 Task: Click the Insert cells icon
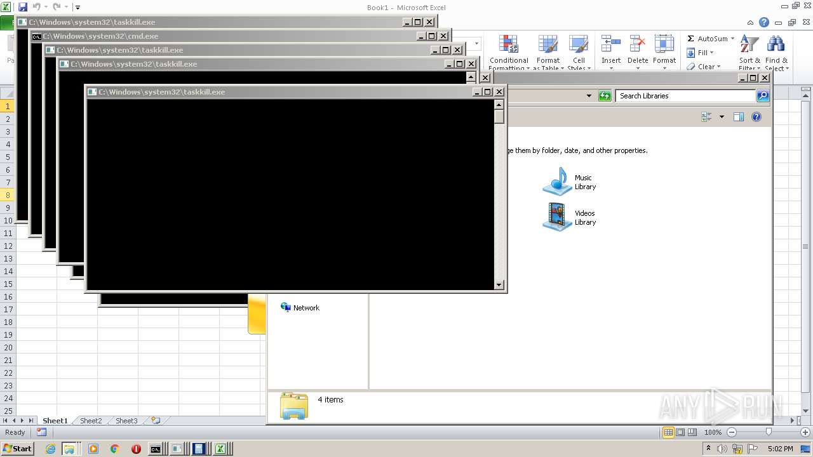click(611, 44)
